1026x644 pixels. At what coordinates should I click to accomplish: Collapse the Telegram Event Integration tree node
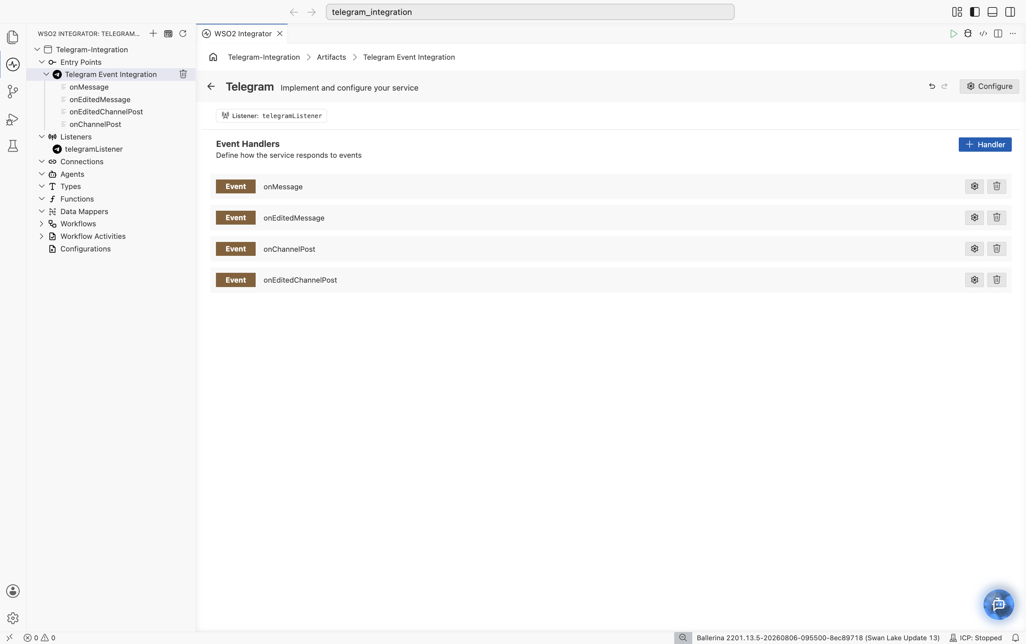point(47,74)
